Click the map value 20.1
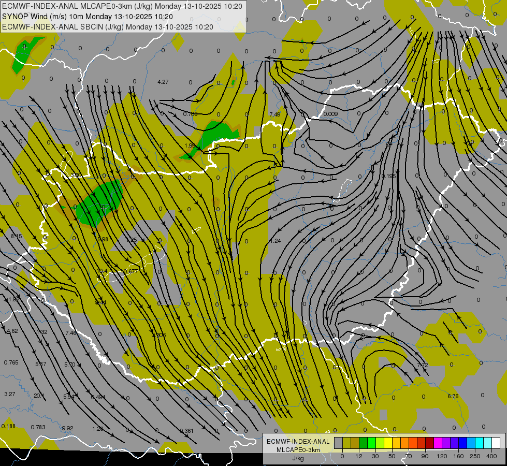The image size is (507, 466). coord(39,396)
